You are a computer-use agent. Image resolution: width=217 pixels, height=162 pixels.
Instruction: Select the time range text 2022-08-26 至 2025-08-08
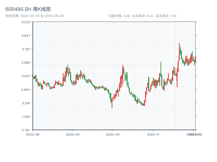(42, 16)
